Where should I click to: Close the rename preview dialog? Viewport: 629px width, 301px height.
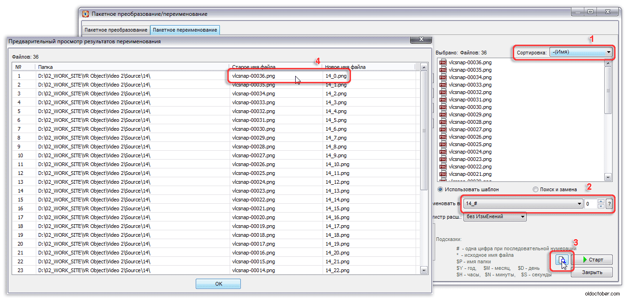click(420, 40)
